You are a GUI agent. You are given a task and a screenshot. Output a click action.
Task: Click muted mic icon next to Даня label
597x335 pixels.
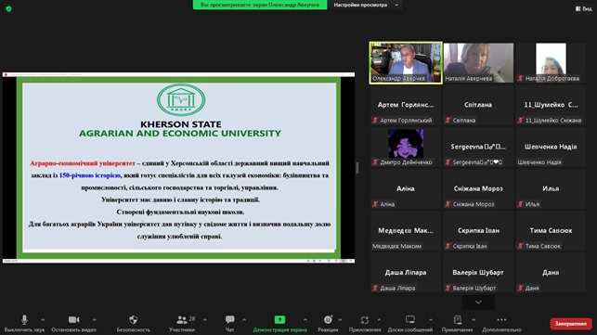[521, 288]
